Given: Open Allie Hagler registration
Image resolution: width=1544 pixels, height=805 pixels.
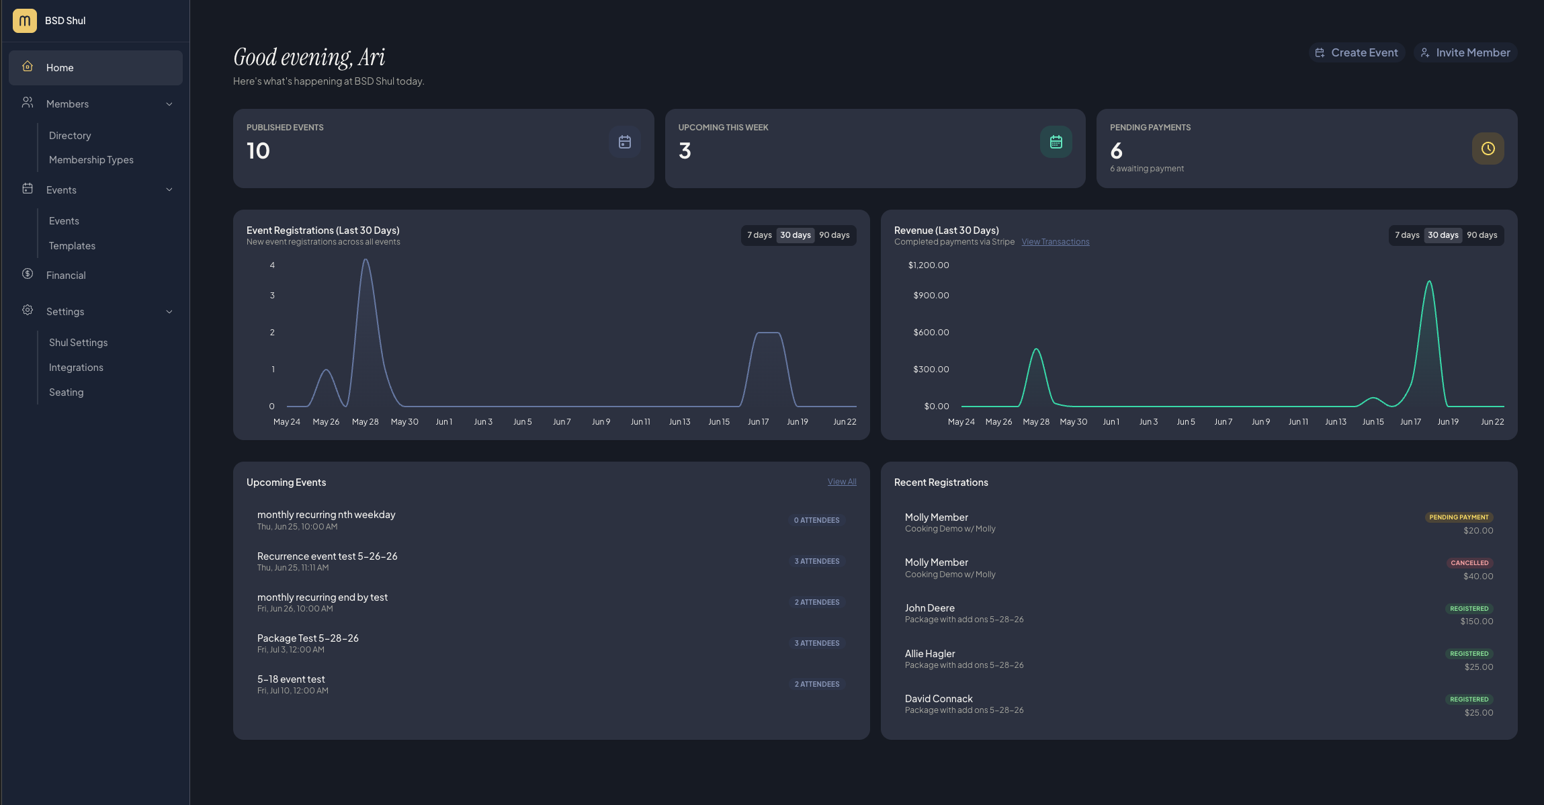Looking at the screenshot, I should pyautogui.click(x=1199, y=659).
